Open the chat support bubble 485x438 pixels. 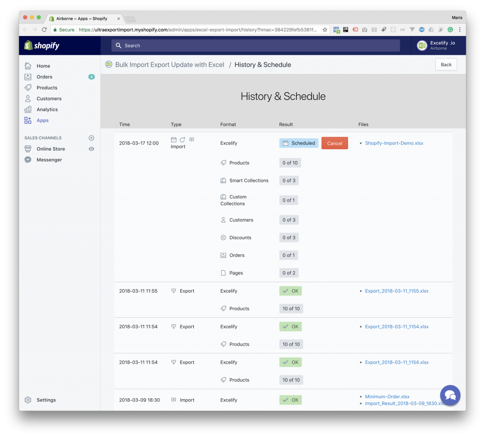pos(450,395)
